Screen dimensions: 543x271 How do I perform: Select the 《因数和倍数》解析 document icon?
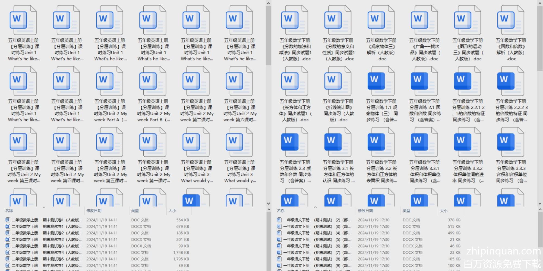coord(511,20)
